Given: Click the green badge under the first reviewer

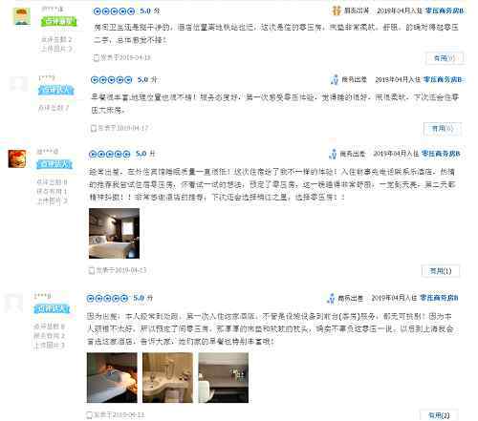Looking at the screenshot, I should 58,22.
